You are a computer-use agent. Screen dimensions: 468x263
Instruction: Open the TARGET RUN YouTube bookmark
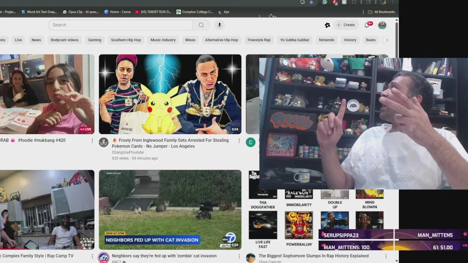pyautogui.click(x=153, y=12)
